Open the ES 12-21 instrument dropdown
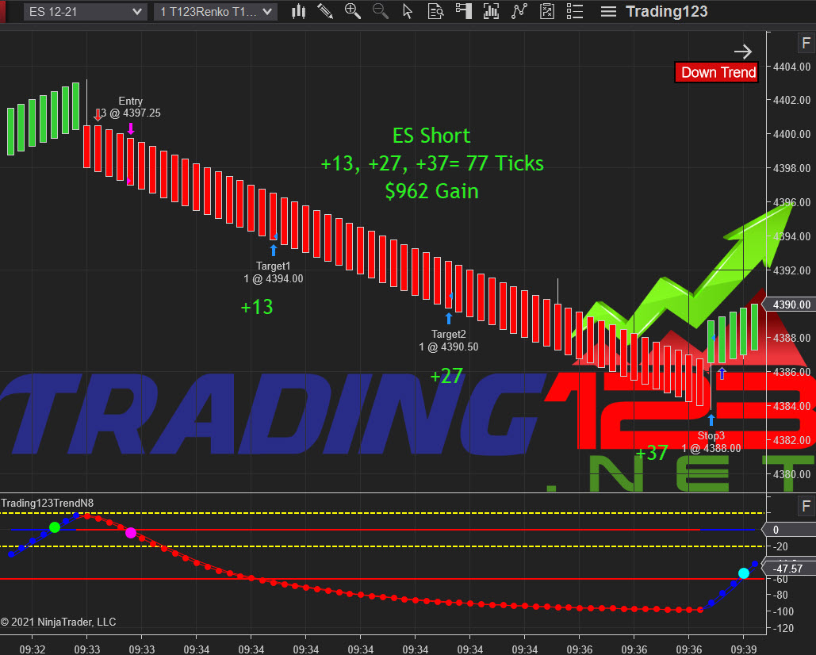This screenshot has width=816, height=655. 86,11
